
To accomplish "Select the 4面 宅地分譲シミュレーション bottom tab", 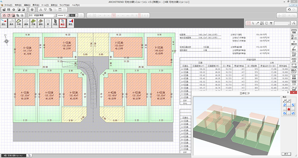I will coord(13,155).
